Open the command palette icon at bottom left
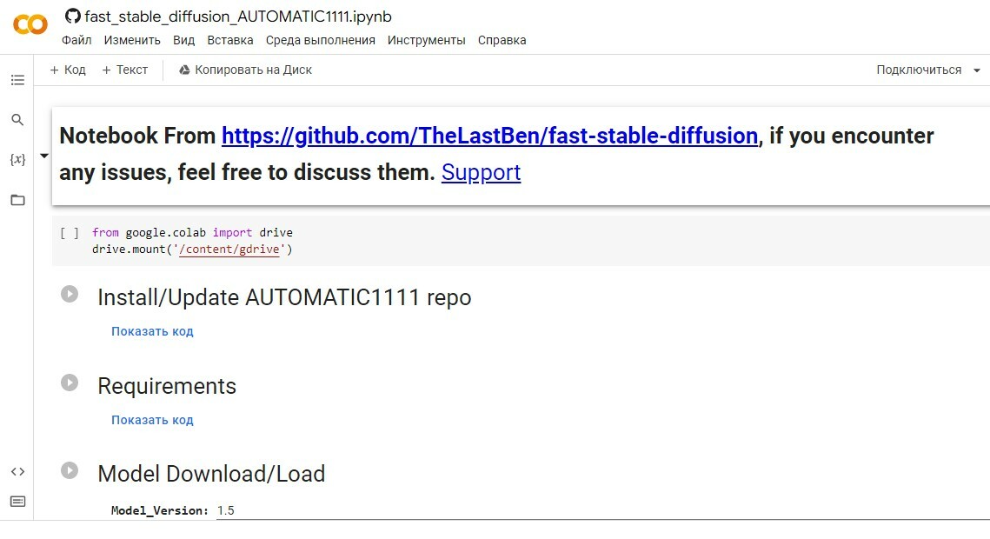Image resolution: width=990 pixels, height=539 pixels. (x=17, y=502)
